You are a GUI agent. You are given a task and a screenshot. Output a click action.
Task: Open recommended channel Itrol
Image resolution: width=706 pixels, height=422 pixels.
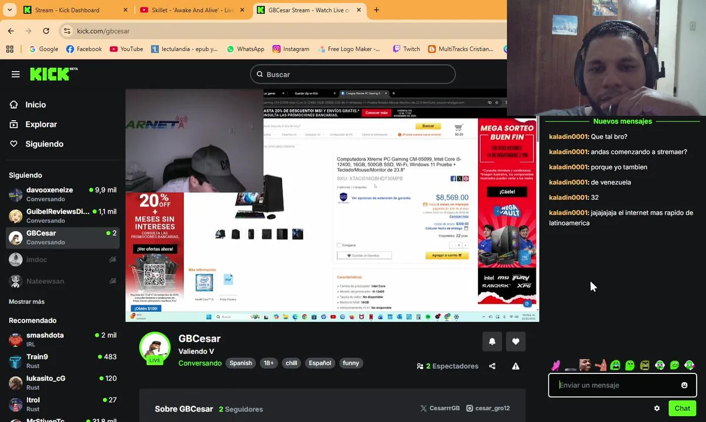click(63, 404)
